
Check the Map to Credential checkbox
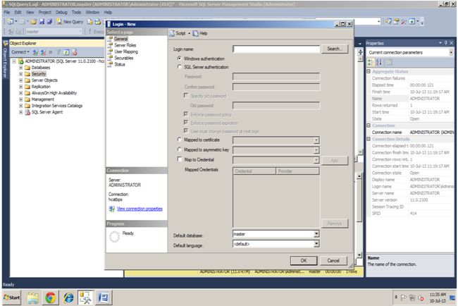coord(180,159)
